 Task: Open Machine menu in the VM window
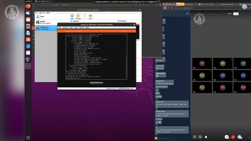[x=65, y=27]
